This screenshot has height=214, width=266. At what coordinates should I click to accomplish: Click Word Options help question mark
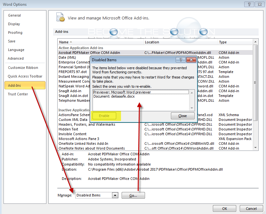pos(249,4)
